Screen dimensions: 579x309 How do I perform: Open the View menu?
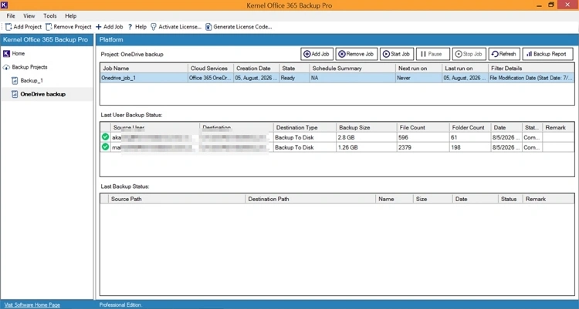[29, 16]
